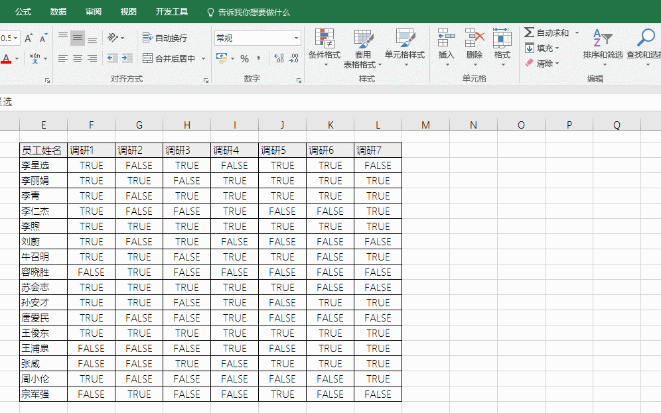Open the number format 常规 dropdown
This screenshot has height=413, width=661.
(296, 38)
